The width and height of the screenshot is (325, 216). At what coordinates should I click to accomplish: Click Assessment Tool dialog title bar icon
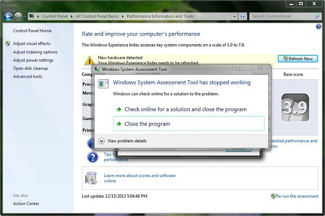tap(97, 69)
